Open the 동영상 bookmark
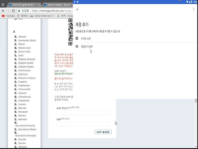Screen dimensions: 198x149 pos(23,16)
